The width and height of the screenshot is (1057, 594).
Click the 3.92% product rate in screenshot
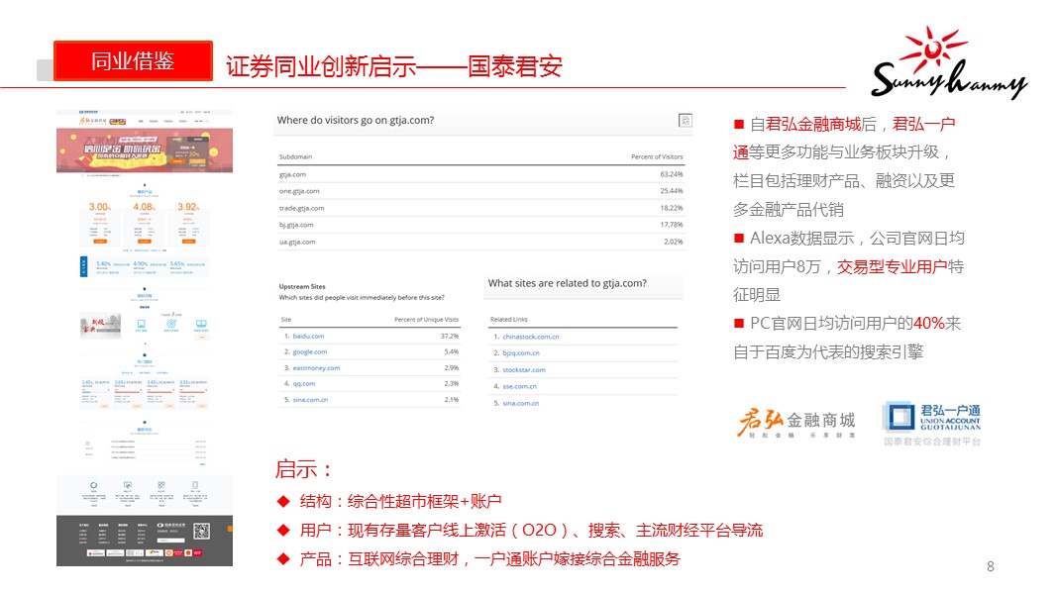(188, 207)
